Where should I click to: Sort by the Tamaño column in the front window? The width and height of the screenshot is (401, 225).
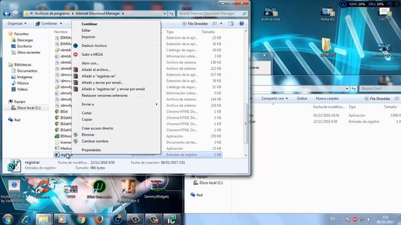pyautogui.click(x=208, y=32)
